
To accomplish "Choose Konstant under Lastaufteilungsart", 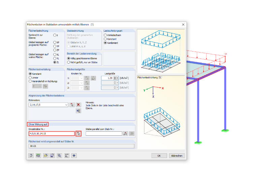I will click(105, 39).
